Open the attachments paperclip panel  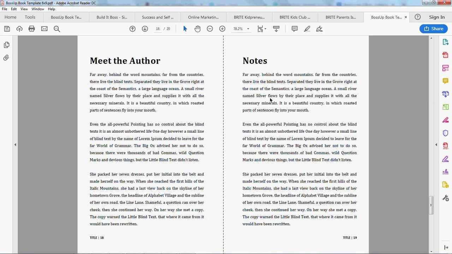6,58
